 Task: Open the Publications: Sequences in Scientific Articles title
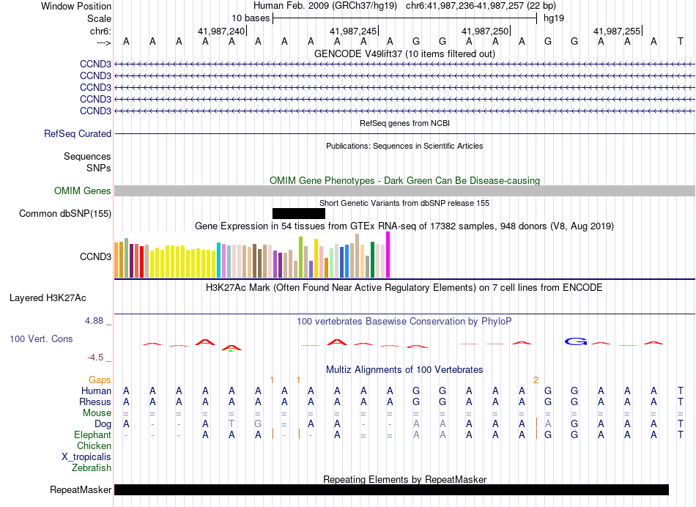pyautogui.click(x=404, y=146)
